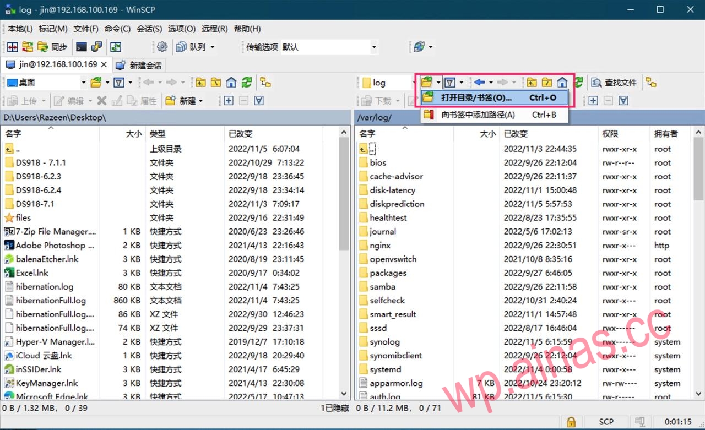Click the 同步 synchronize button

pos(52,47)
